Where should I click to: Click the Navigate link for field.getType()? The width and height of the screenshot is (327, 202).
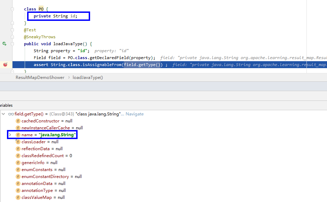click(x=135, y=114)
